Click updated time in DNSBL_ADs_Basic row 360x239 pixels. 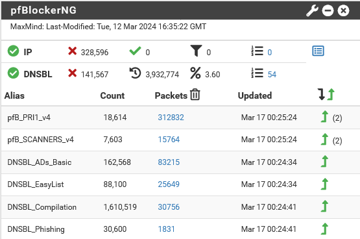pyautogui.click(x=269, y=162)
